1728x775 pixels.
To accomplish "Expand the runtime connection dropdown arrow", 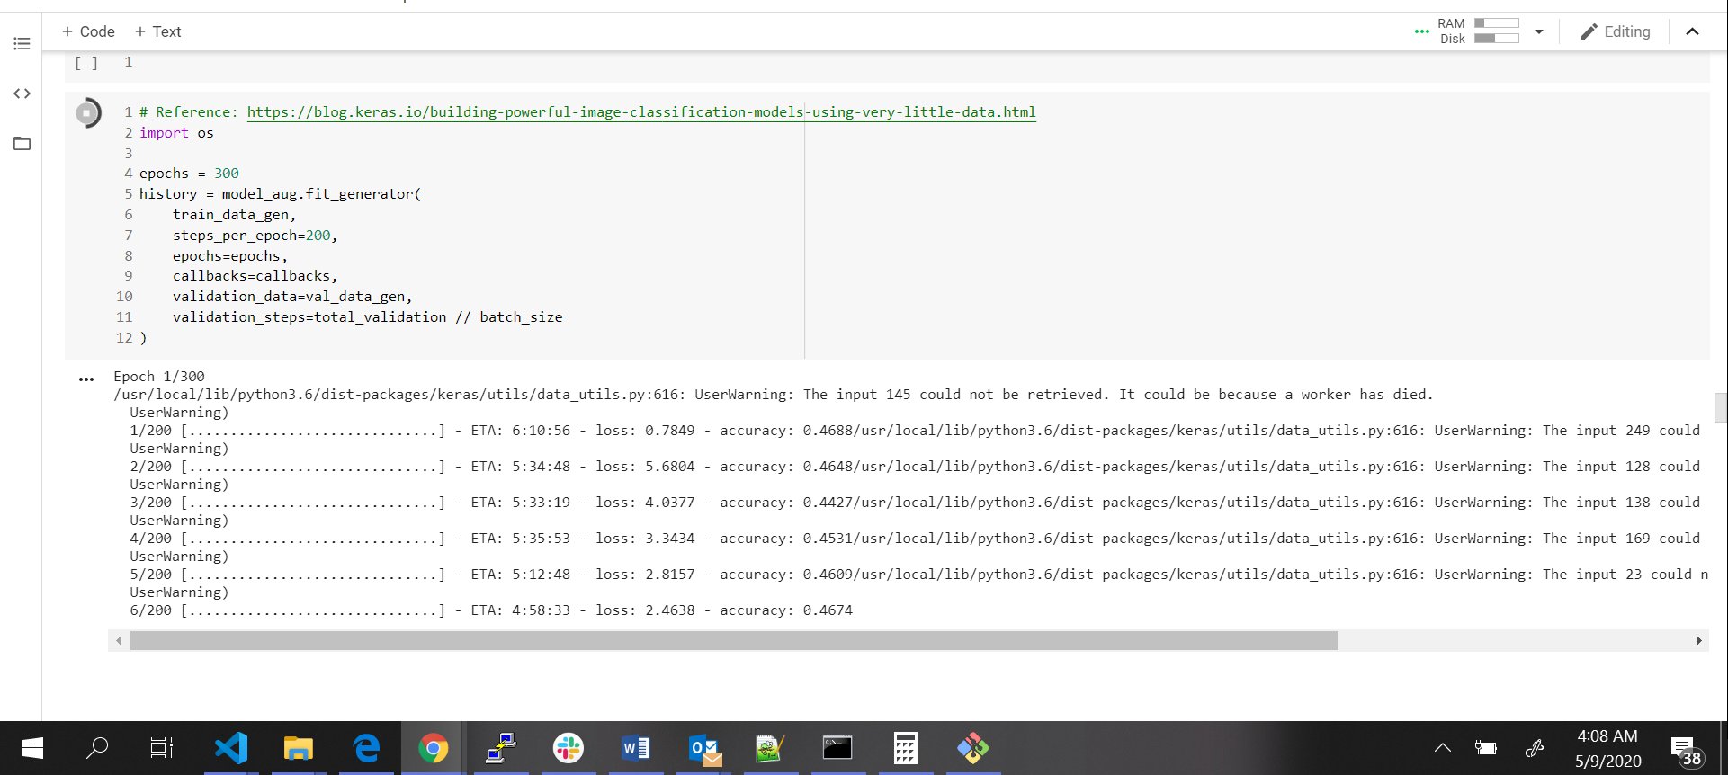I will pyautogui.click(x=1539, y=31).
